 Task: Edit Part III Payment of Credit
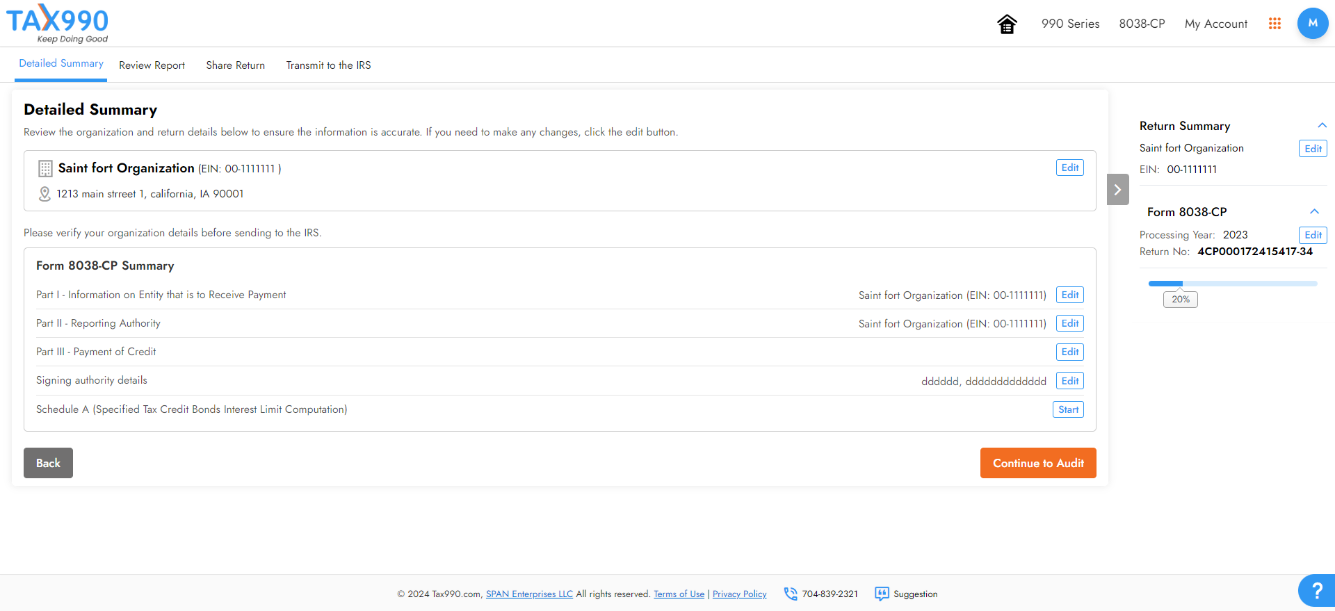pyautogui.click(x=1069, y=352)
